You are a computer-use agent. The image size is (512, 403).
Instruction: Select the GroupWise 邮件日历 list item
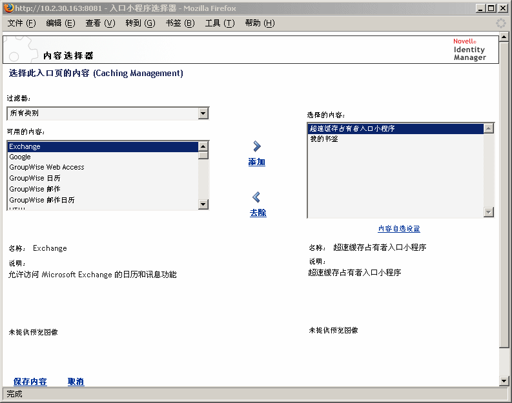(x=103, y=200)
